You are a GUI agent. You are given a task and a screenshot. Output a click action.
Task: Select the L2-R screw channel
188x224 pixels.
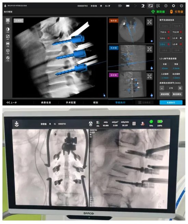(x=177, y=44)
